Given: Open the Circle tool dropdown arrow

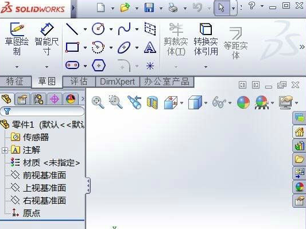Looking at the screenshot, I should 111,29.
